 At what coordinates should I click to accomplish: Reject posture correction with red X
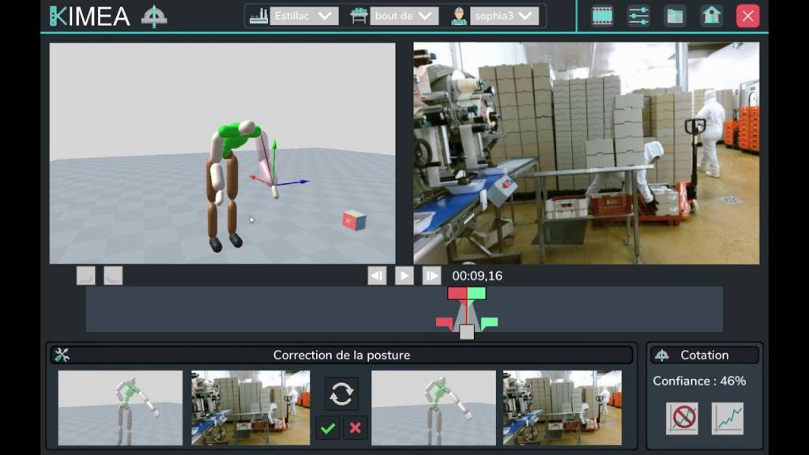[x=356, y=428]
